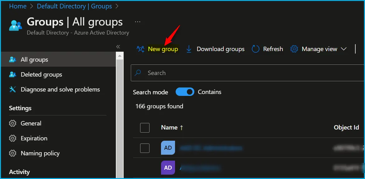Sort by Name column header
365x179 pixels.
pos(169,128)
